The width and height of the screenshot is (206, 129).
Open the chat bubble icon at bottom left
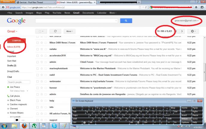click(17, 120)
